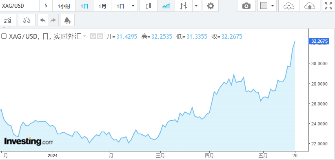
Task: Create an alert with bell icon
Action: [67, 20]
